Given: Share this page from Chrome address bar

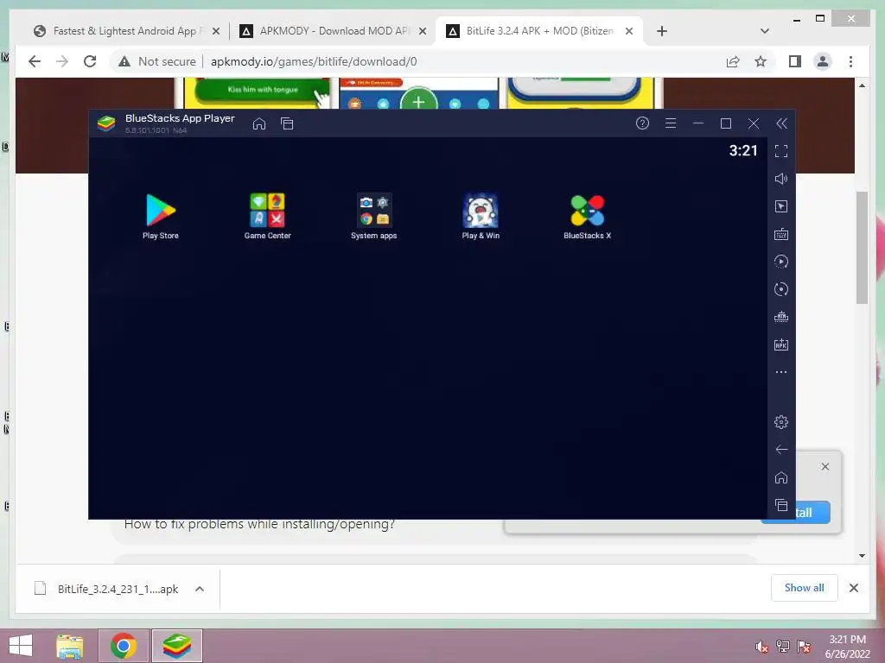Looking at the screenshot, I should click(733, 61).
